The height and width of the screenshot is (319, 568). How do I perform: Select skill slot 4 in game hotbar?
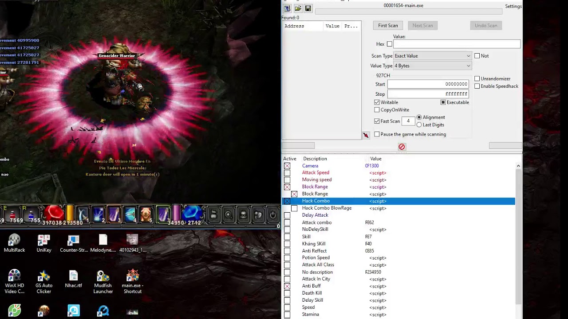pos(130,215)
